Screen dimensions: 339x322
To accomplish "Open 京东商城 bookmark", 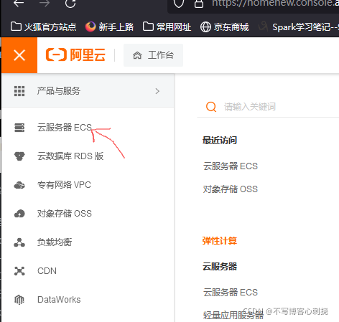I will [224, 27].
